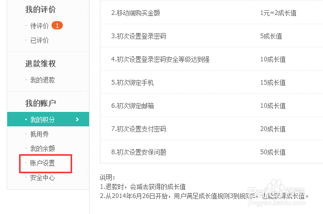Open 我的余额 balance page
323x214 pixels.
pyautogui.click(x=42, y=149)
